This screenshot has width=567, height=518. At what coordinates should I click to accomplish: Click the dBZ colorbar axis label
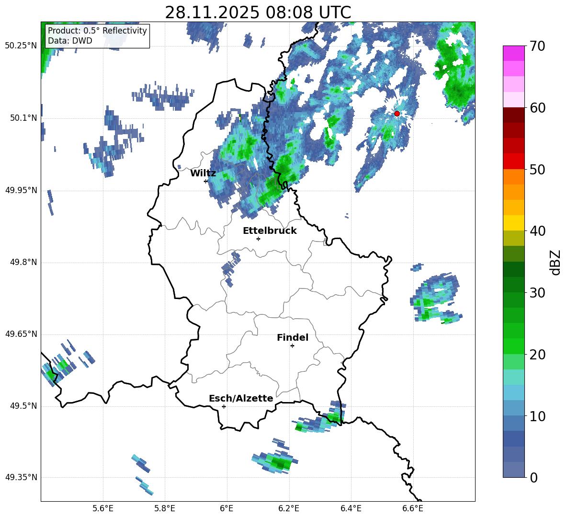[x=555, y=262]
